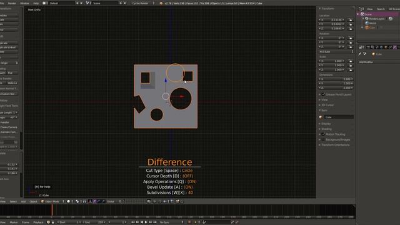
Task: Select the World entry in outliner
Action: tap(371, 23)
